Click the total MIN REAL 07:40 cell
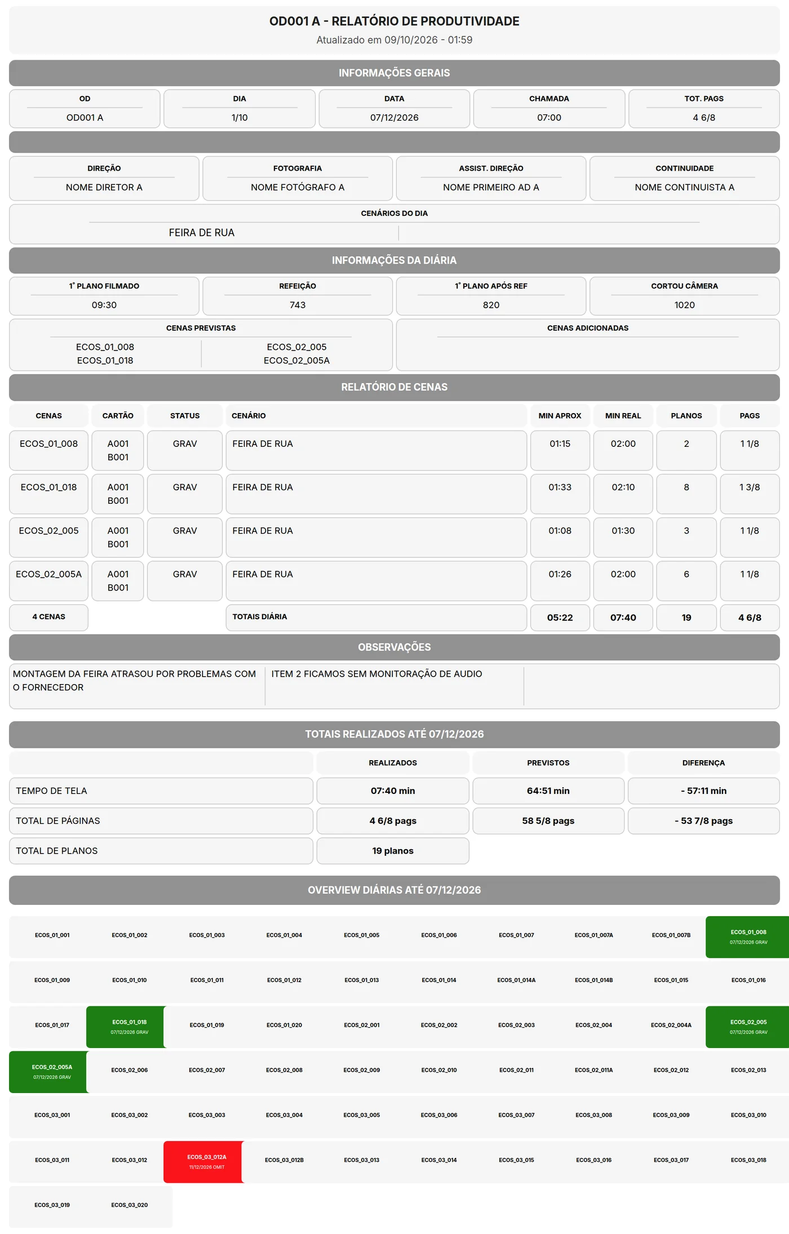The width and height of the screenshot is (789, 1234). click(x=623, y=618)
